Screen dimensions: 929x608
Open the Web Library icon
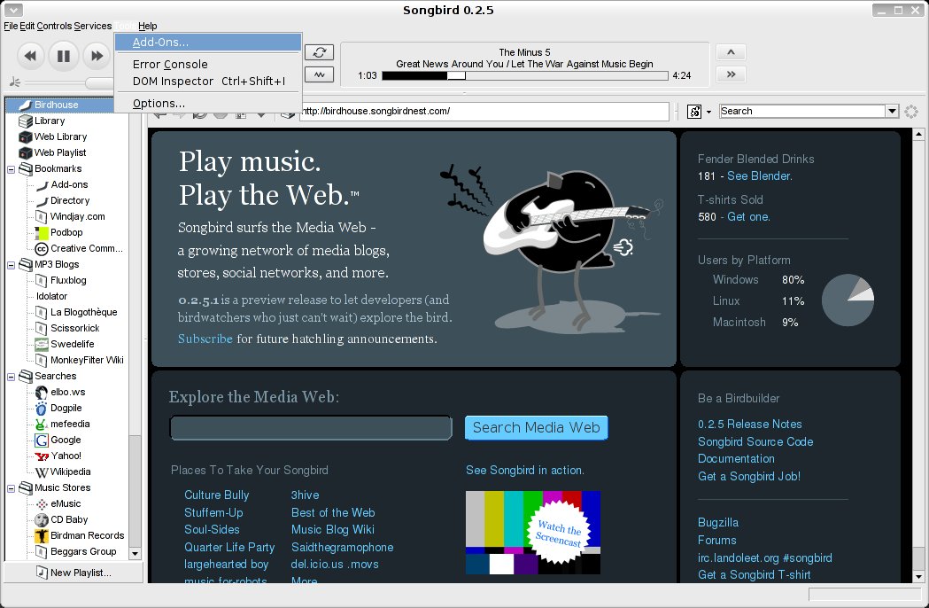point(26,137)
